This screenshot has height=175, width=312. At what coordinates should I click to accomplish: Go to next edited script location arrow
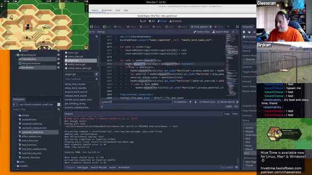point(236,32)
